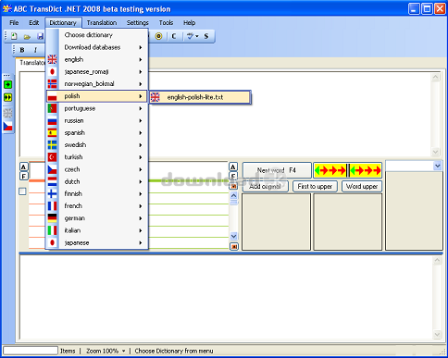The width and height of the screenshot is (448, 358).
Task: Toggle Bold formatting button
Action: (22, 50)
